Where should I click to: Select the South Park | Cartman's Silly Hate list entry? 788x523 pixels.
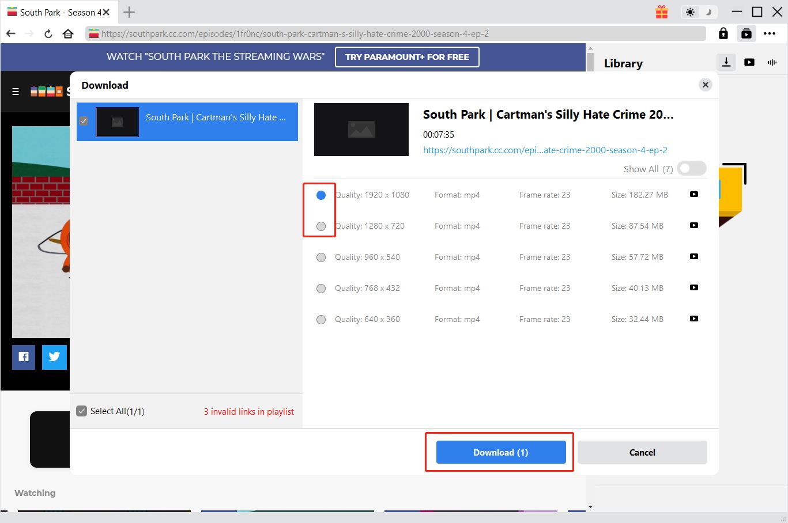[187, 122]
